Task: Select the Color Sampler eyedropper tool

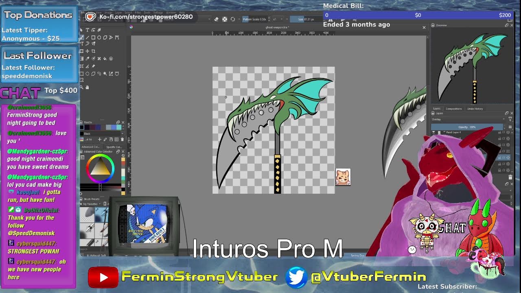Action: [x=87, y=59]
